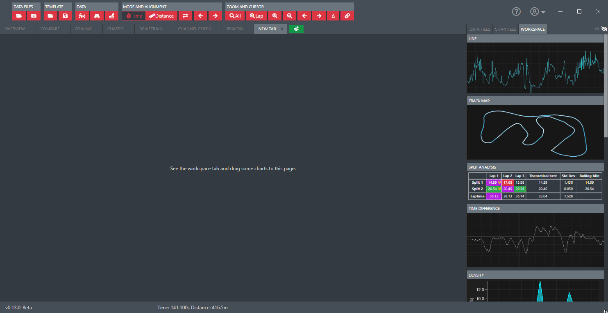
Task: Save the current template
Action: pos(65,16)
